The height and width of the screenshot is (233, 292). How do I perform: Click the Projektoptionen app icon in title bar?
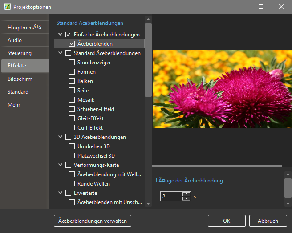tap(7, 7)
